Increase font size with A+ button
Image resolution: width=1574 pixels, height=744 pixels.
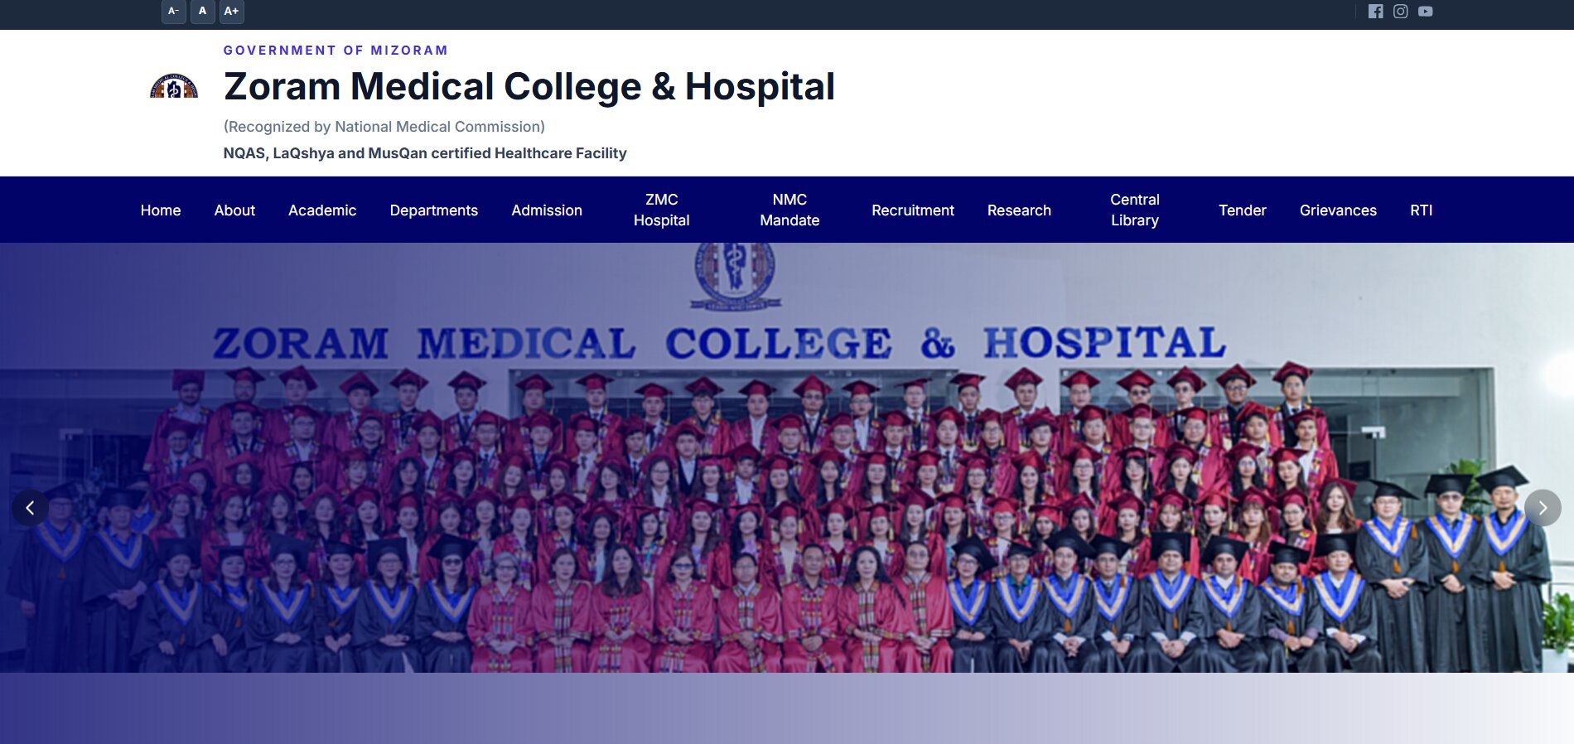(231, 12)
